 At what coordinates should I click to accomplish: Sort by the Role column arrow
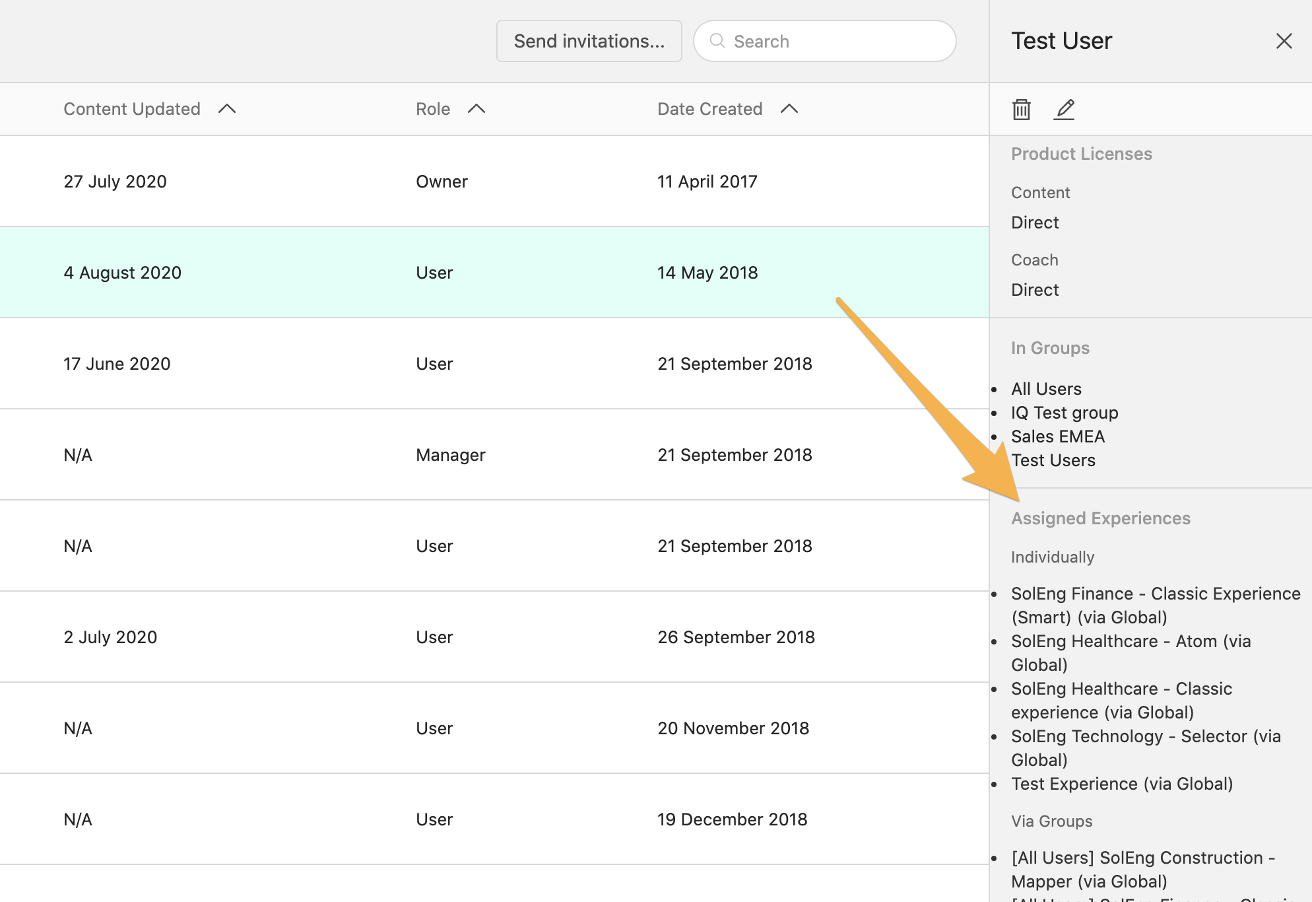click(x=476, y=109)
